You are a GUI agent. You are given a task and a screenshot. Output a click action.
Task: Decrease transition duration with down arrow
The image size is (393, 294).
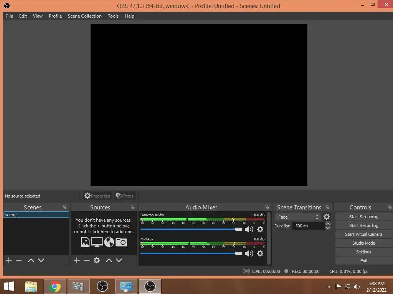pyautogui.click(x=328, y=228)
